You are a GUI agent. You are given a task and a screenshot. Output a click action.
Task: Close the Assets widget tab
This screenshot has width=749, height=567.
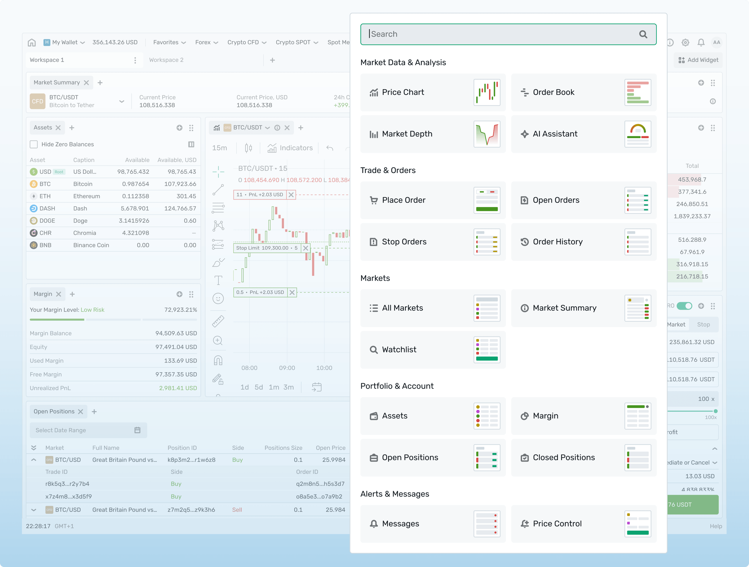pyautogui.click(x=58, y=128)
